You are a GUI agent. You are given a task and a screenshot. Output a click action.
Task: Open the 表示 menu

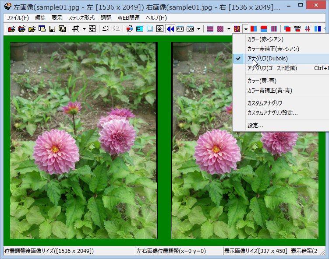click(x=57, y=18)
